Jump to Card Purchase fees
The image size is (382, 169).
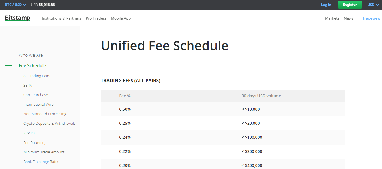(36, 95)
